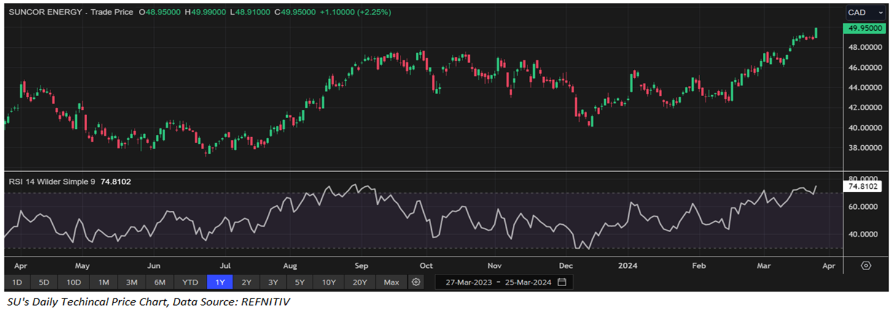The image size is (893, 310).
Task: Click the 48.00000 price axis label
Action: click(865, 48)
